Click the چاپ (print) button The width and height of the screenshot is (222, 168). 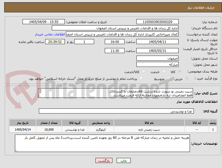pos(123,160)
